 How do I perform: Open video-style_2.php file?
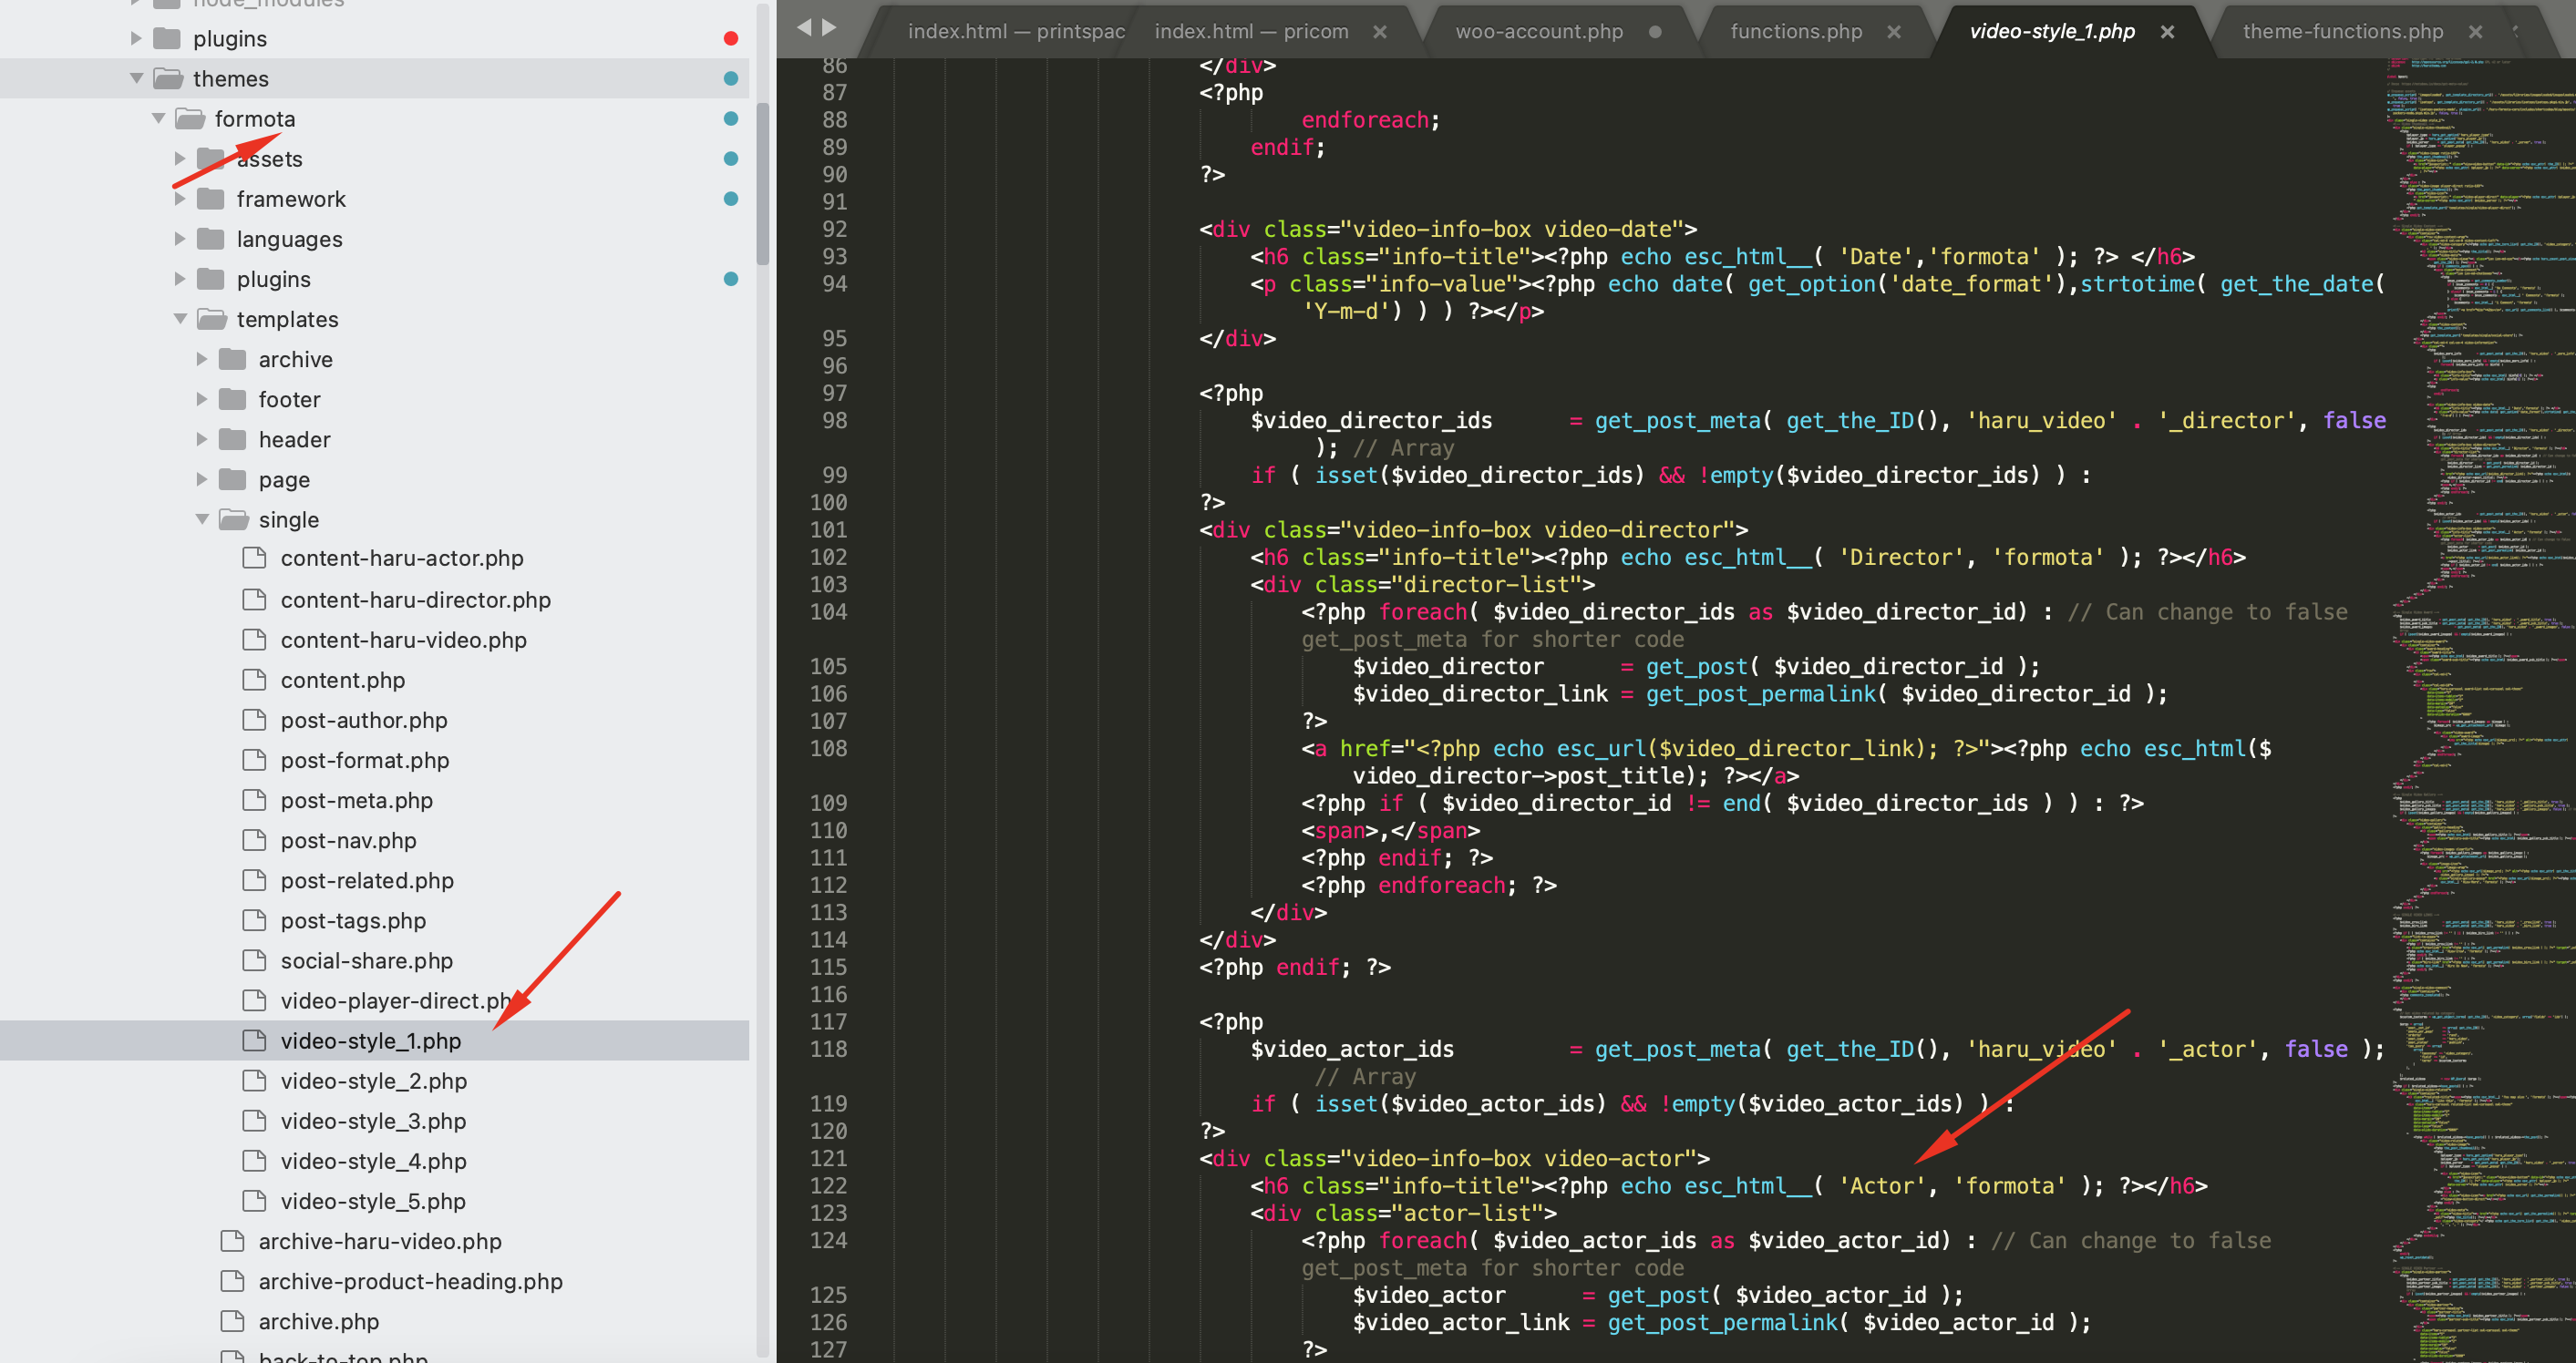373,1081
